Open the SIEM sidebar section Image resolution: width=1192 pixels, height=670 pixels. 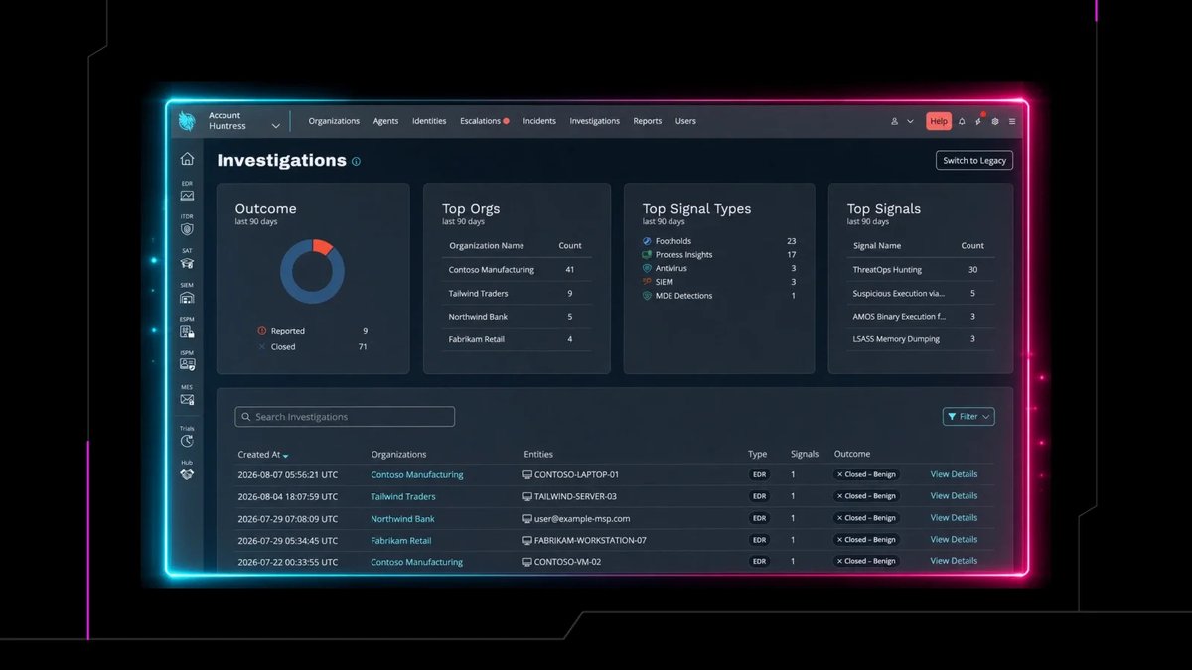click(x=187, y=292)
